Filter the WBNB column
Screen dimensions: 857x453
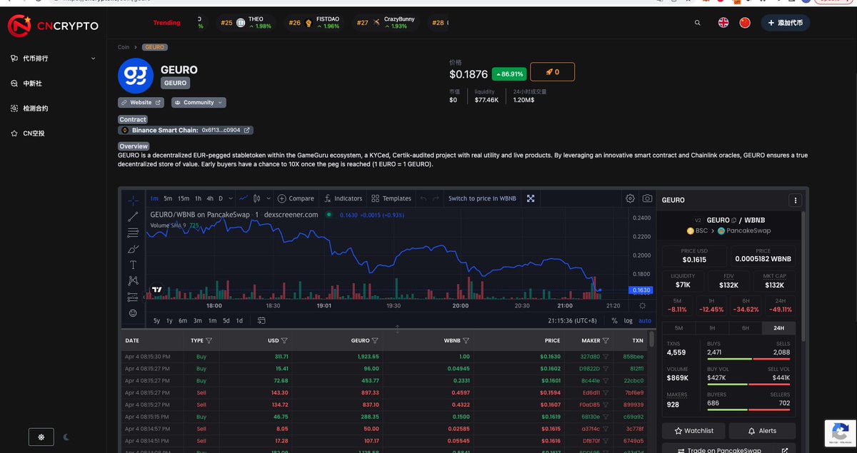coord(465,341)
